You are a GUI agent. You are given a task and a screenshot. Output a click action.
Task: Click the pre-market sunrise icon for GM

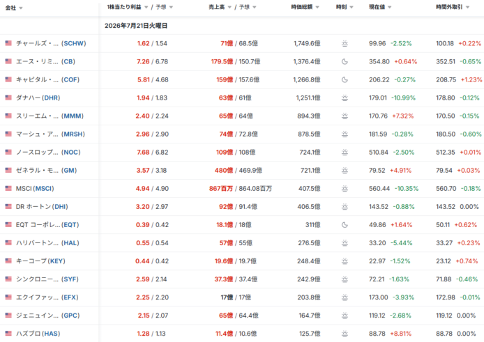click(x=345, y=171)
